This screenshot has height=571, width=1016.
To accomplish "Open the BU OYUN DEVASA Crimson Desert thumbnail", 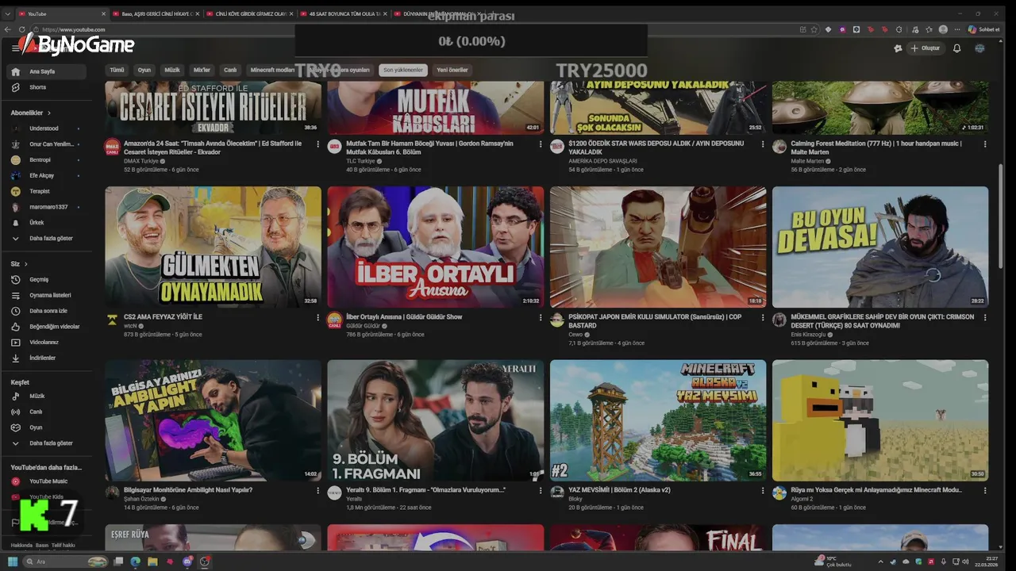I will click(880, 247).
